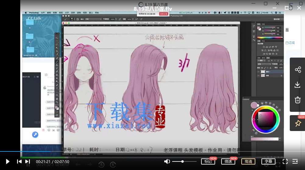Click the trash delete icon on the side panel
The height and width of the screenshot is (170, 305).
[298, 100]
